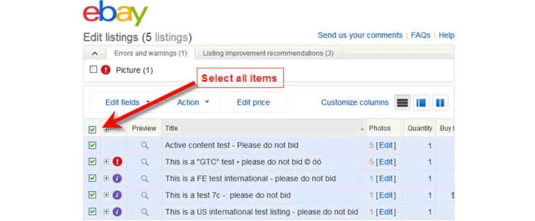
Task: Select the Errors and warnings tab
Action: click(x=150, y=53)
